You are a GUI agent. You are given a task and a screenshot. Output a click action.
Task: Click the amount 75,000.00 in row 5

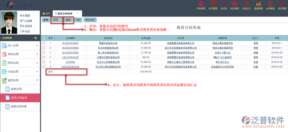pos(146,62)
